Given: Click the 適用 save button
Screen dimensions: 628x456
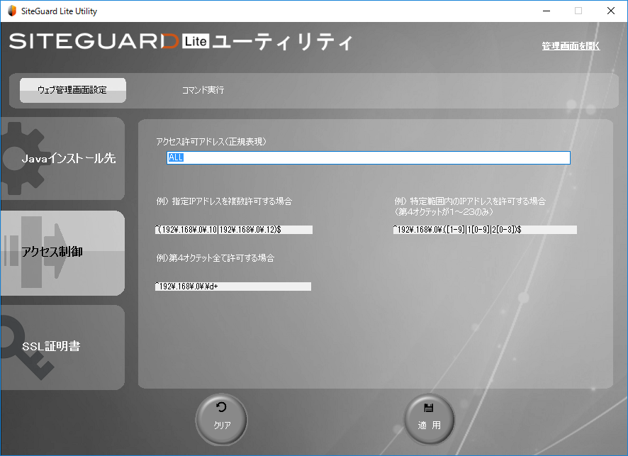Looking at the screenshot, I should click(429, 420).
